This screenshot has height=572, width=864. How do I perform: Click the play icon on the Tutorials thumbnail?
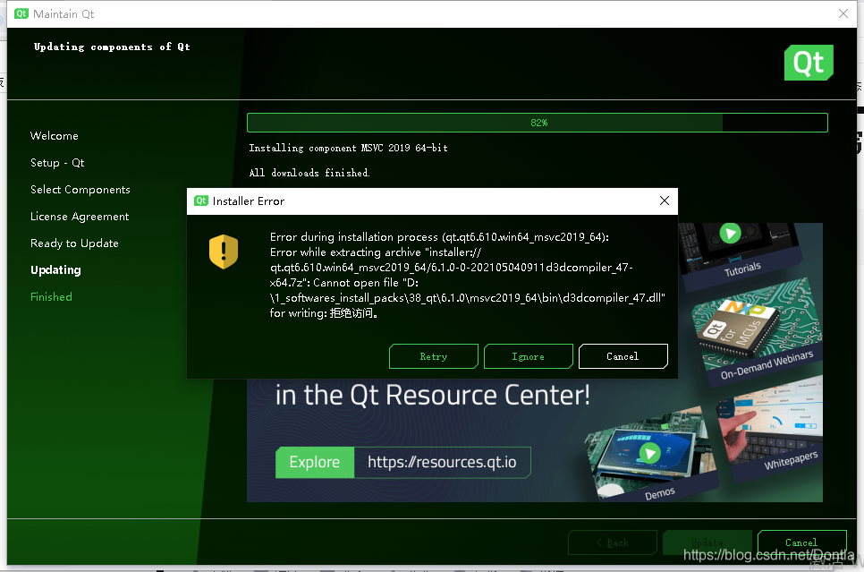click(x=731, y=233)
